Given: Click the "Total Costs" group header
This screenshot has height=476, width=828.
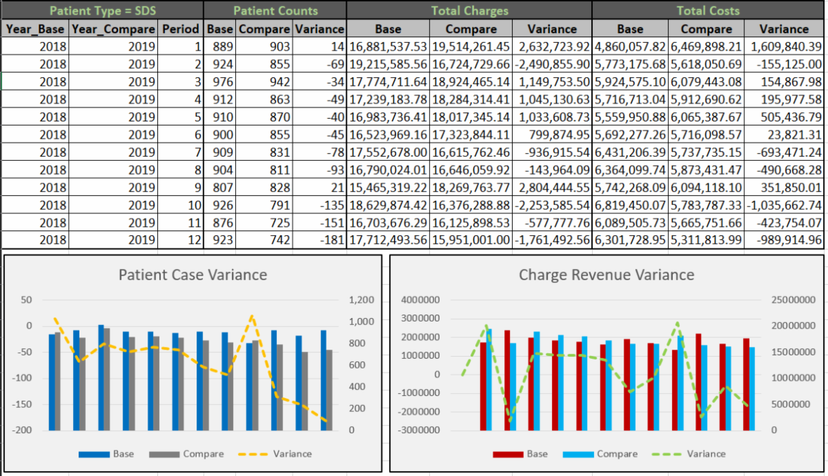Looking at the screenshot, I should (x=708, y=10).
